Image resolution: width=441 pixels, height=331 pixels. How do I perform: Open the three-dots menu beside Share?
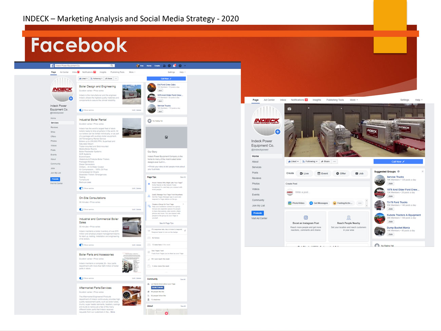point(334,162)
